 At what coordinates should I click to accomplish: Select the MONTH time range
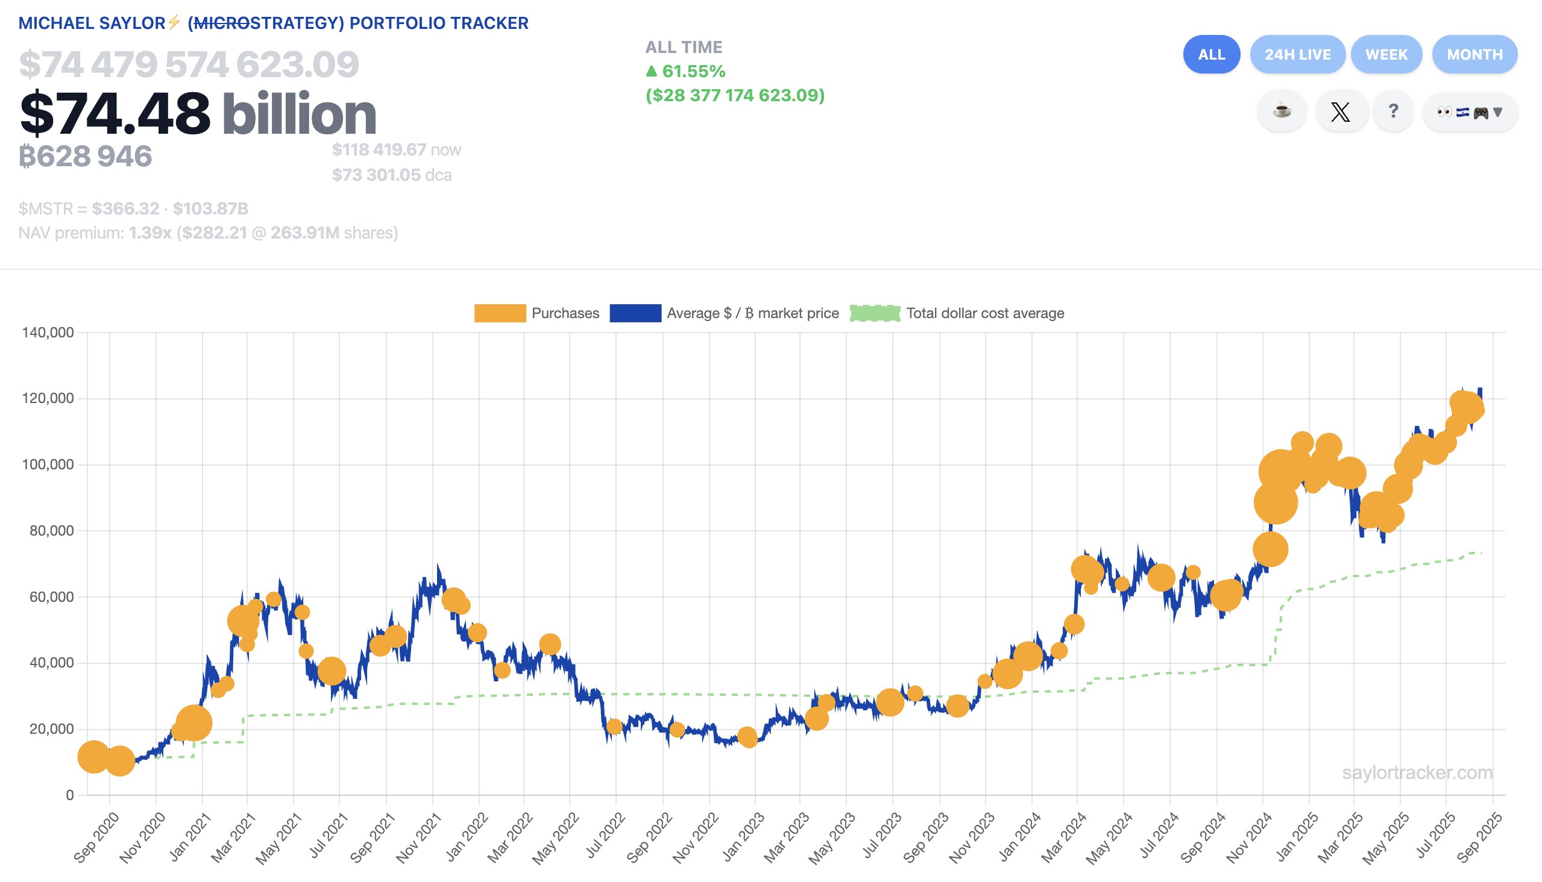[x=1474, y=54]
